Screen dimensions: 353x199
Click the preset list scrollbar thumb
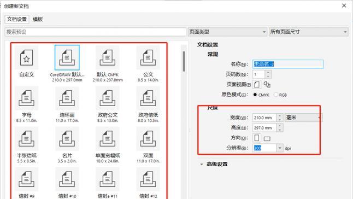[x=184, y=61]
